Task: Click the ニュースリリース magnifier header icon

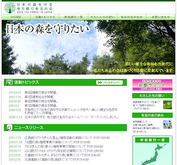Action: click(x=10, y=128)
